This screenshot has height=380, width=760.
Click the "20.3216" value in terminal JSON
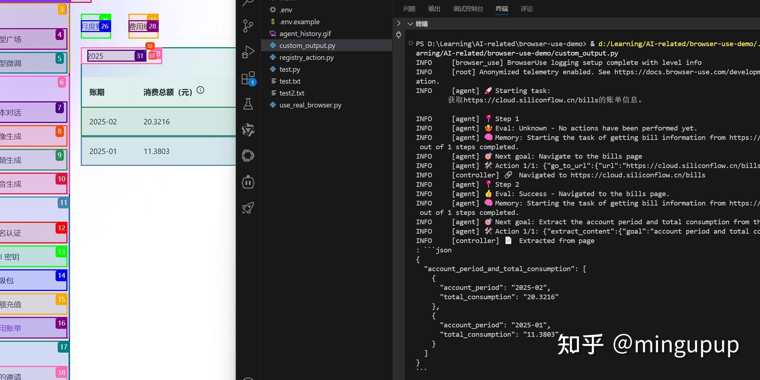[541, 297]
